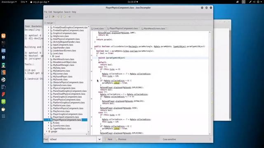Click the volume icon in the top panel
This screenshot has width=264, height=148.
(254, 2)
